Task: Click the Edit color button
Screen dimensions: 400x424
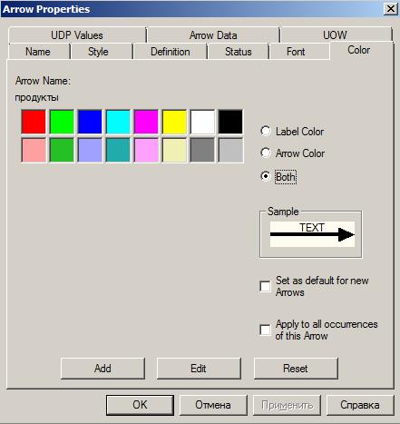Action: point(199,369)
